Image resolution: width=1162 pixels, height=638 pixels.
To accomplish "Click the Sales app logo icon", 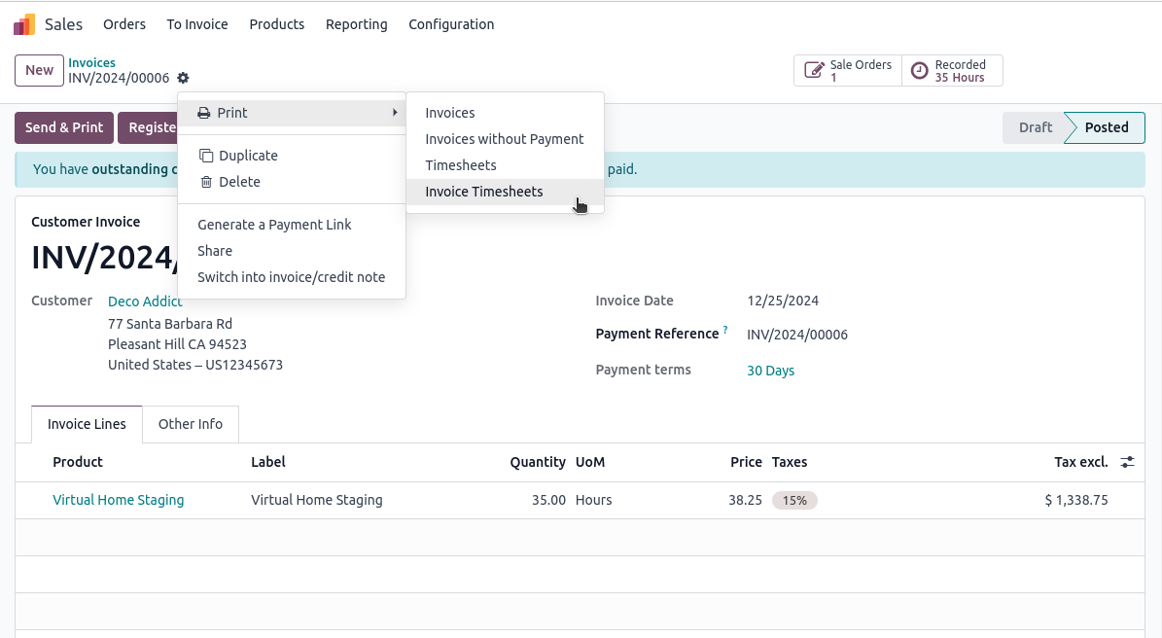I will click(24, 24).
